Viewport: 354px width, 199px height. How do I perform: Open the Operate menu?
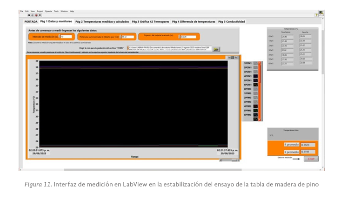(x=48, y=11)
